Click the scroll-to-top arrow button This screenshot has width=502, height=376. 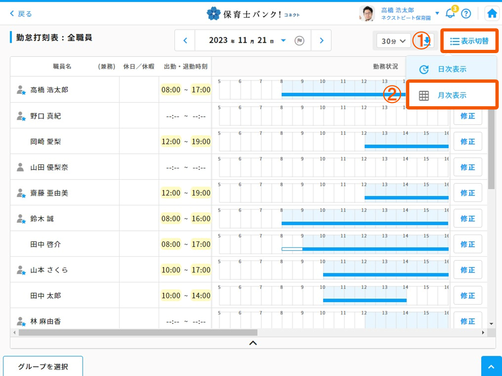(491, 366)
